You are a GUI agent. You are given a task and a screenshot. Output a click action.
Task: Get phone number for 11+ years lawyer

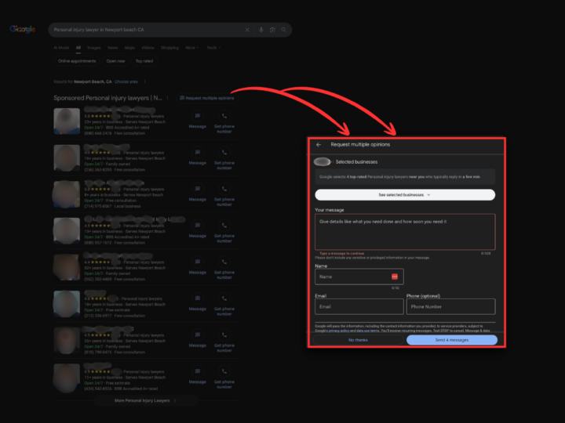pyautogui.click(x=224, y=378)
